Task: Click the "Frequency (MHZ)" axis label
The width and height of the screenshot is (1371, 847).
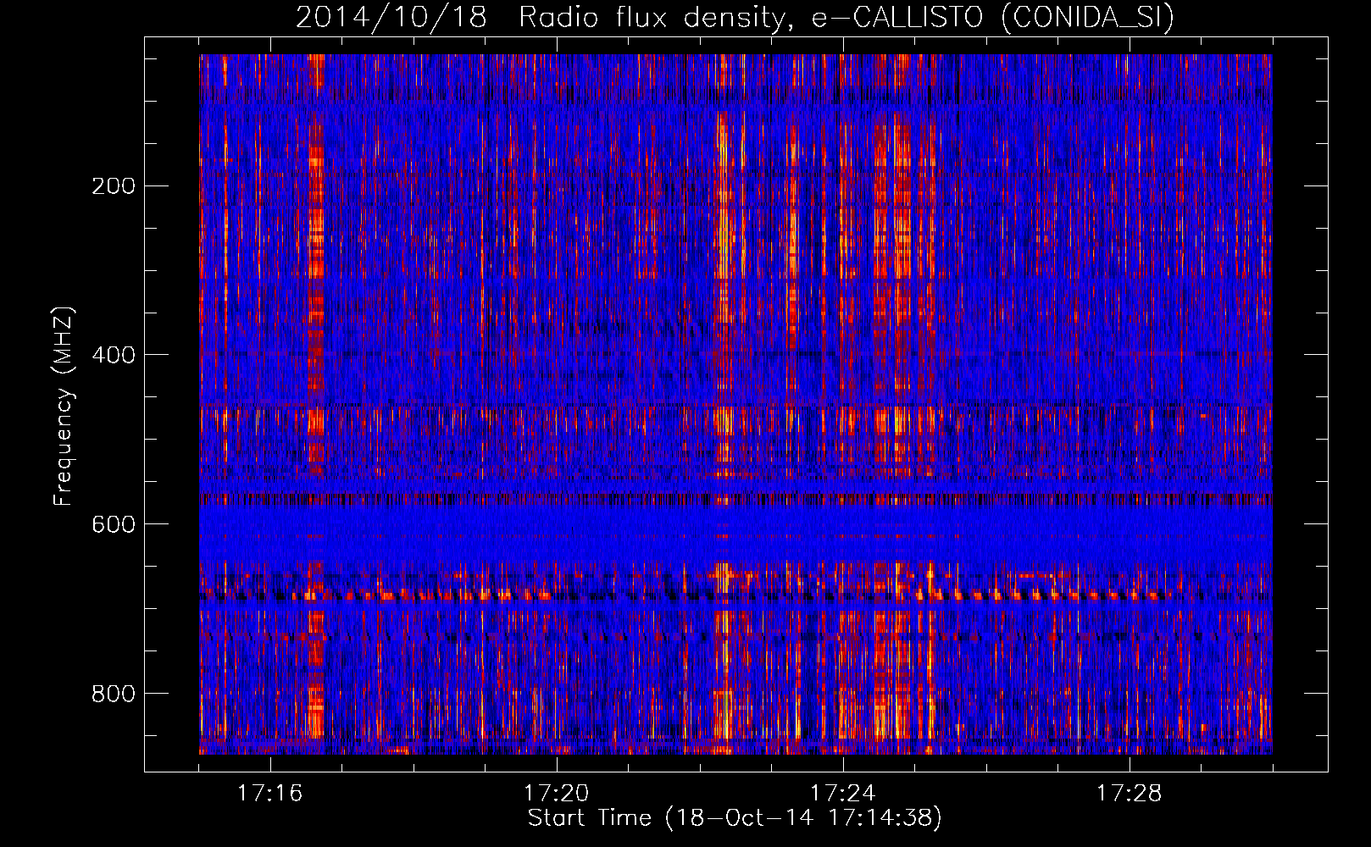Action: [64, 407]
